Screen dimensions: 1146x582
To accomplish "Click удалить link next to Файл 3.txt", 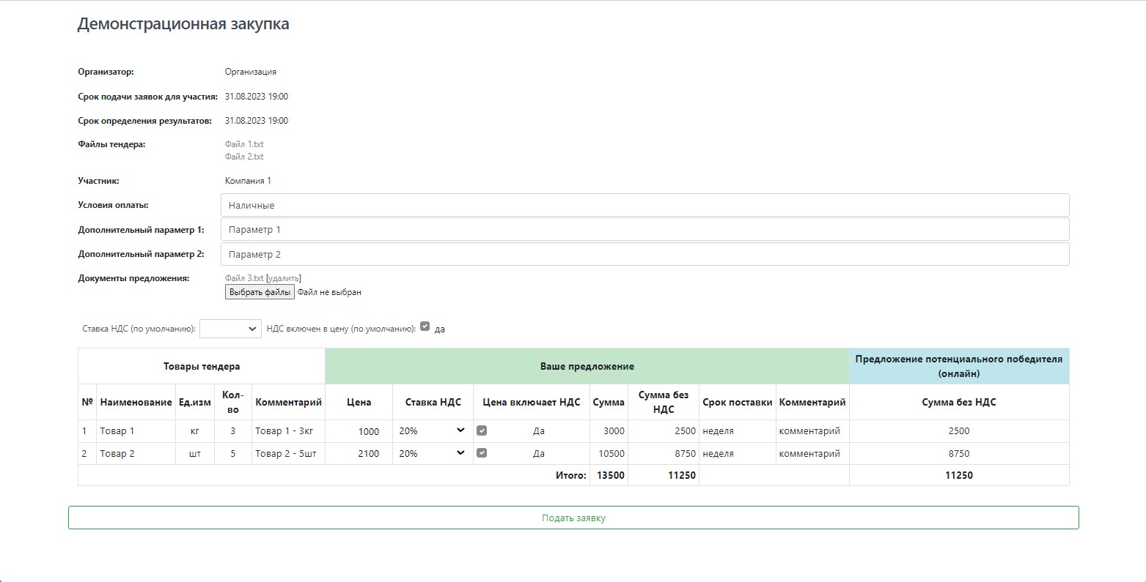I will tap(283, 278).
